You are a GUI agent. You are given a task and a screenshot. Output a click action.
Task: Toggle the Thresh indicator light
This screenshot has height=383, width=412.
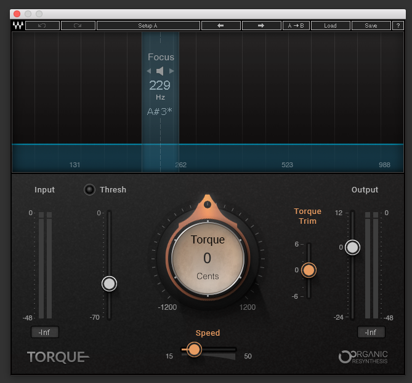[89, 189]
